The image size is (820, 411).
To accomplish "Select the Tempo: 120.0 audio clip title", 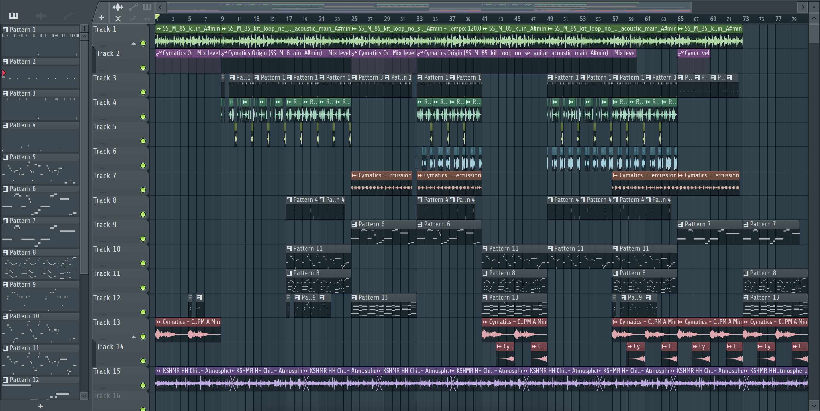I will tap(416, 29).
